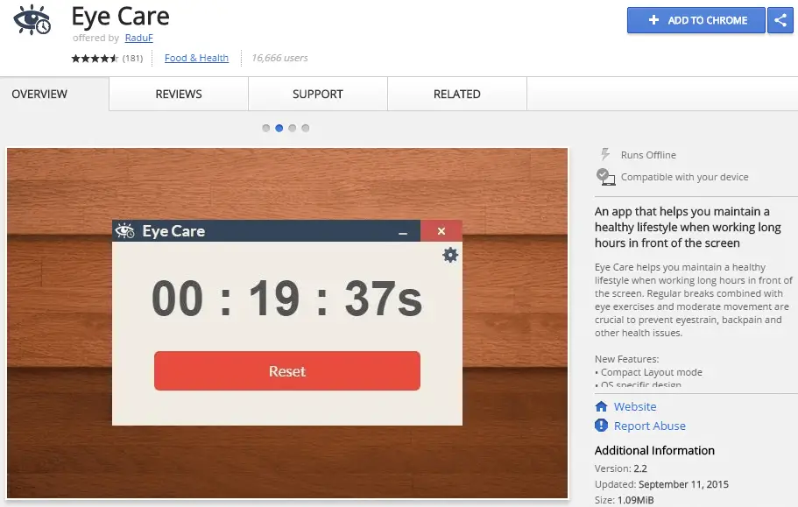Click the Eye Care titlebar eye icon
Image resolution: width=798 pixels, height=507 pixels.
pos(124,231)
